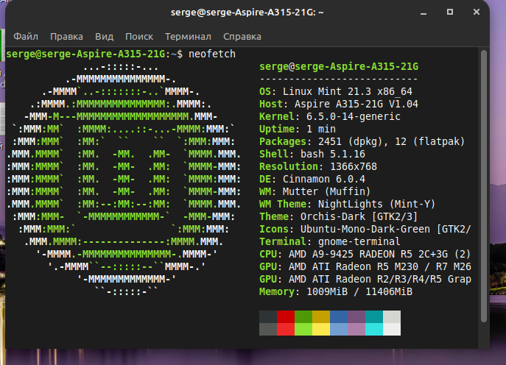Screen dimensions: 506x365
Task: Click the bright yellow color block
Action: tap(321, 329)
